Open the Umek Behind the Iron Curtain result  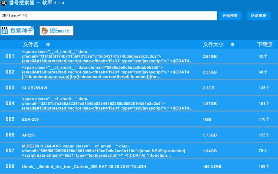[x=84, y=167]
